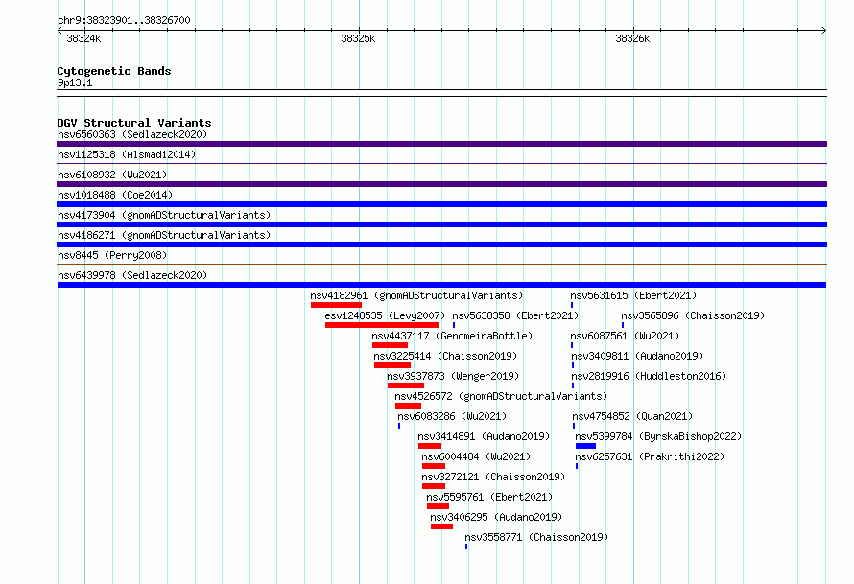This screenshot has width=854, height=584.
Task: Click nsv3225414 (Chaisson2019) label
Action: click(445, 356)
